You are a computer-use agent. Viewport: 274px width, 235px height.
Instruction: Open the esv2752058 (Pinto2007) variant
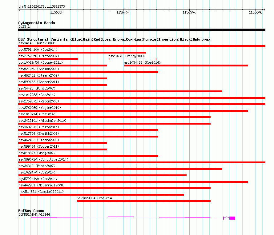click(39, 56)
